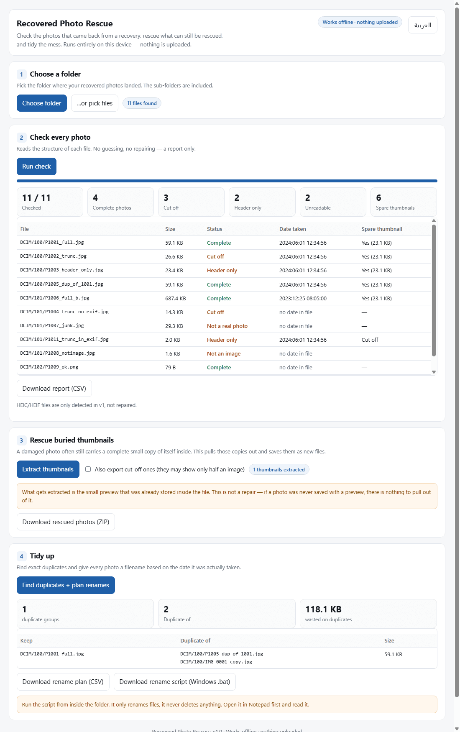Click the table scrollbar down arrow

click(434, 372)
